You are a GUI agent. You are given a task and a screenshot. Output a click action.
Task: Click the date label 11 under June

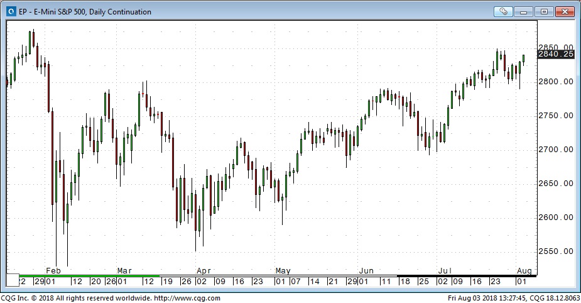386,282
